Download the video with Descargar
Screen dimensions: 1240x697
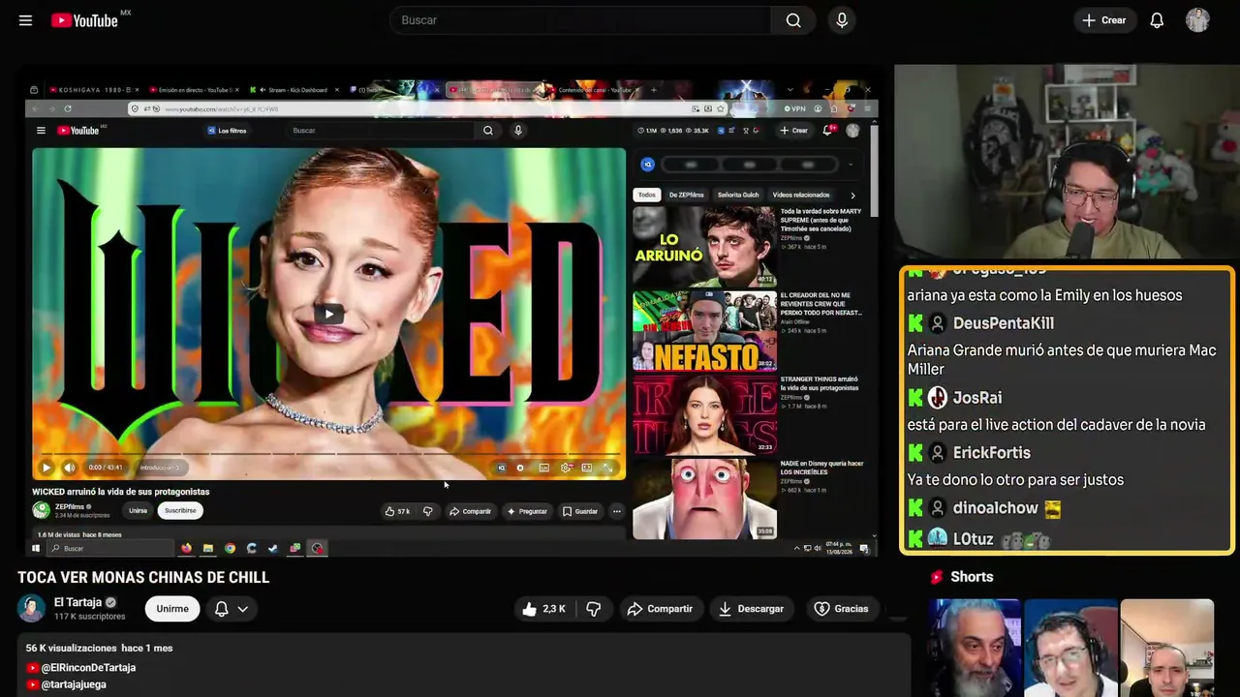click(x=752, y=609)
